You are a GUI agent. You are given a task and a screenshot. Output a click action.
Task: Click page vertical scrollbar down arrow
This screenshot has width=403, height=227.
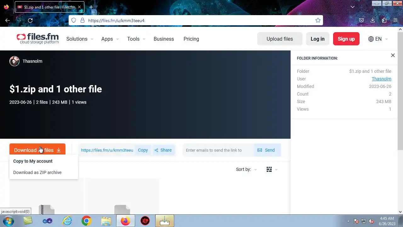[400, 212]
